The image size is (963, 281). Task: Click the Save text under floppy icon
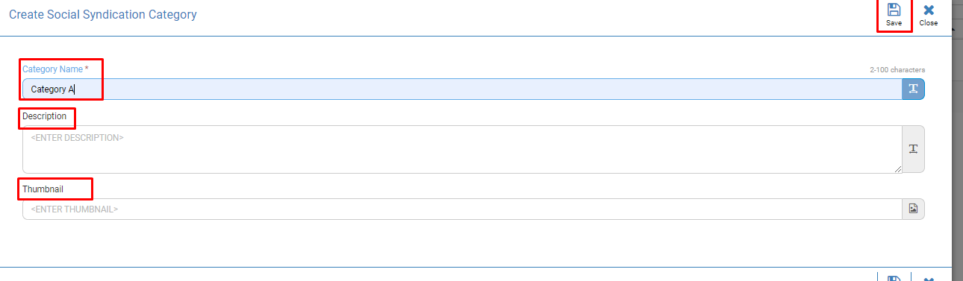pos(894,23)
